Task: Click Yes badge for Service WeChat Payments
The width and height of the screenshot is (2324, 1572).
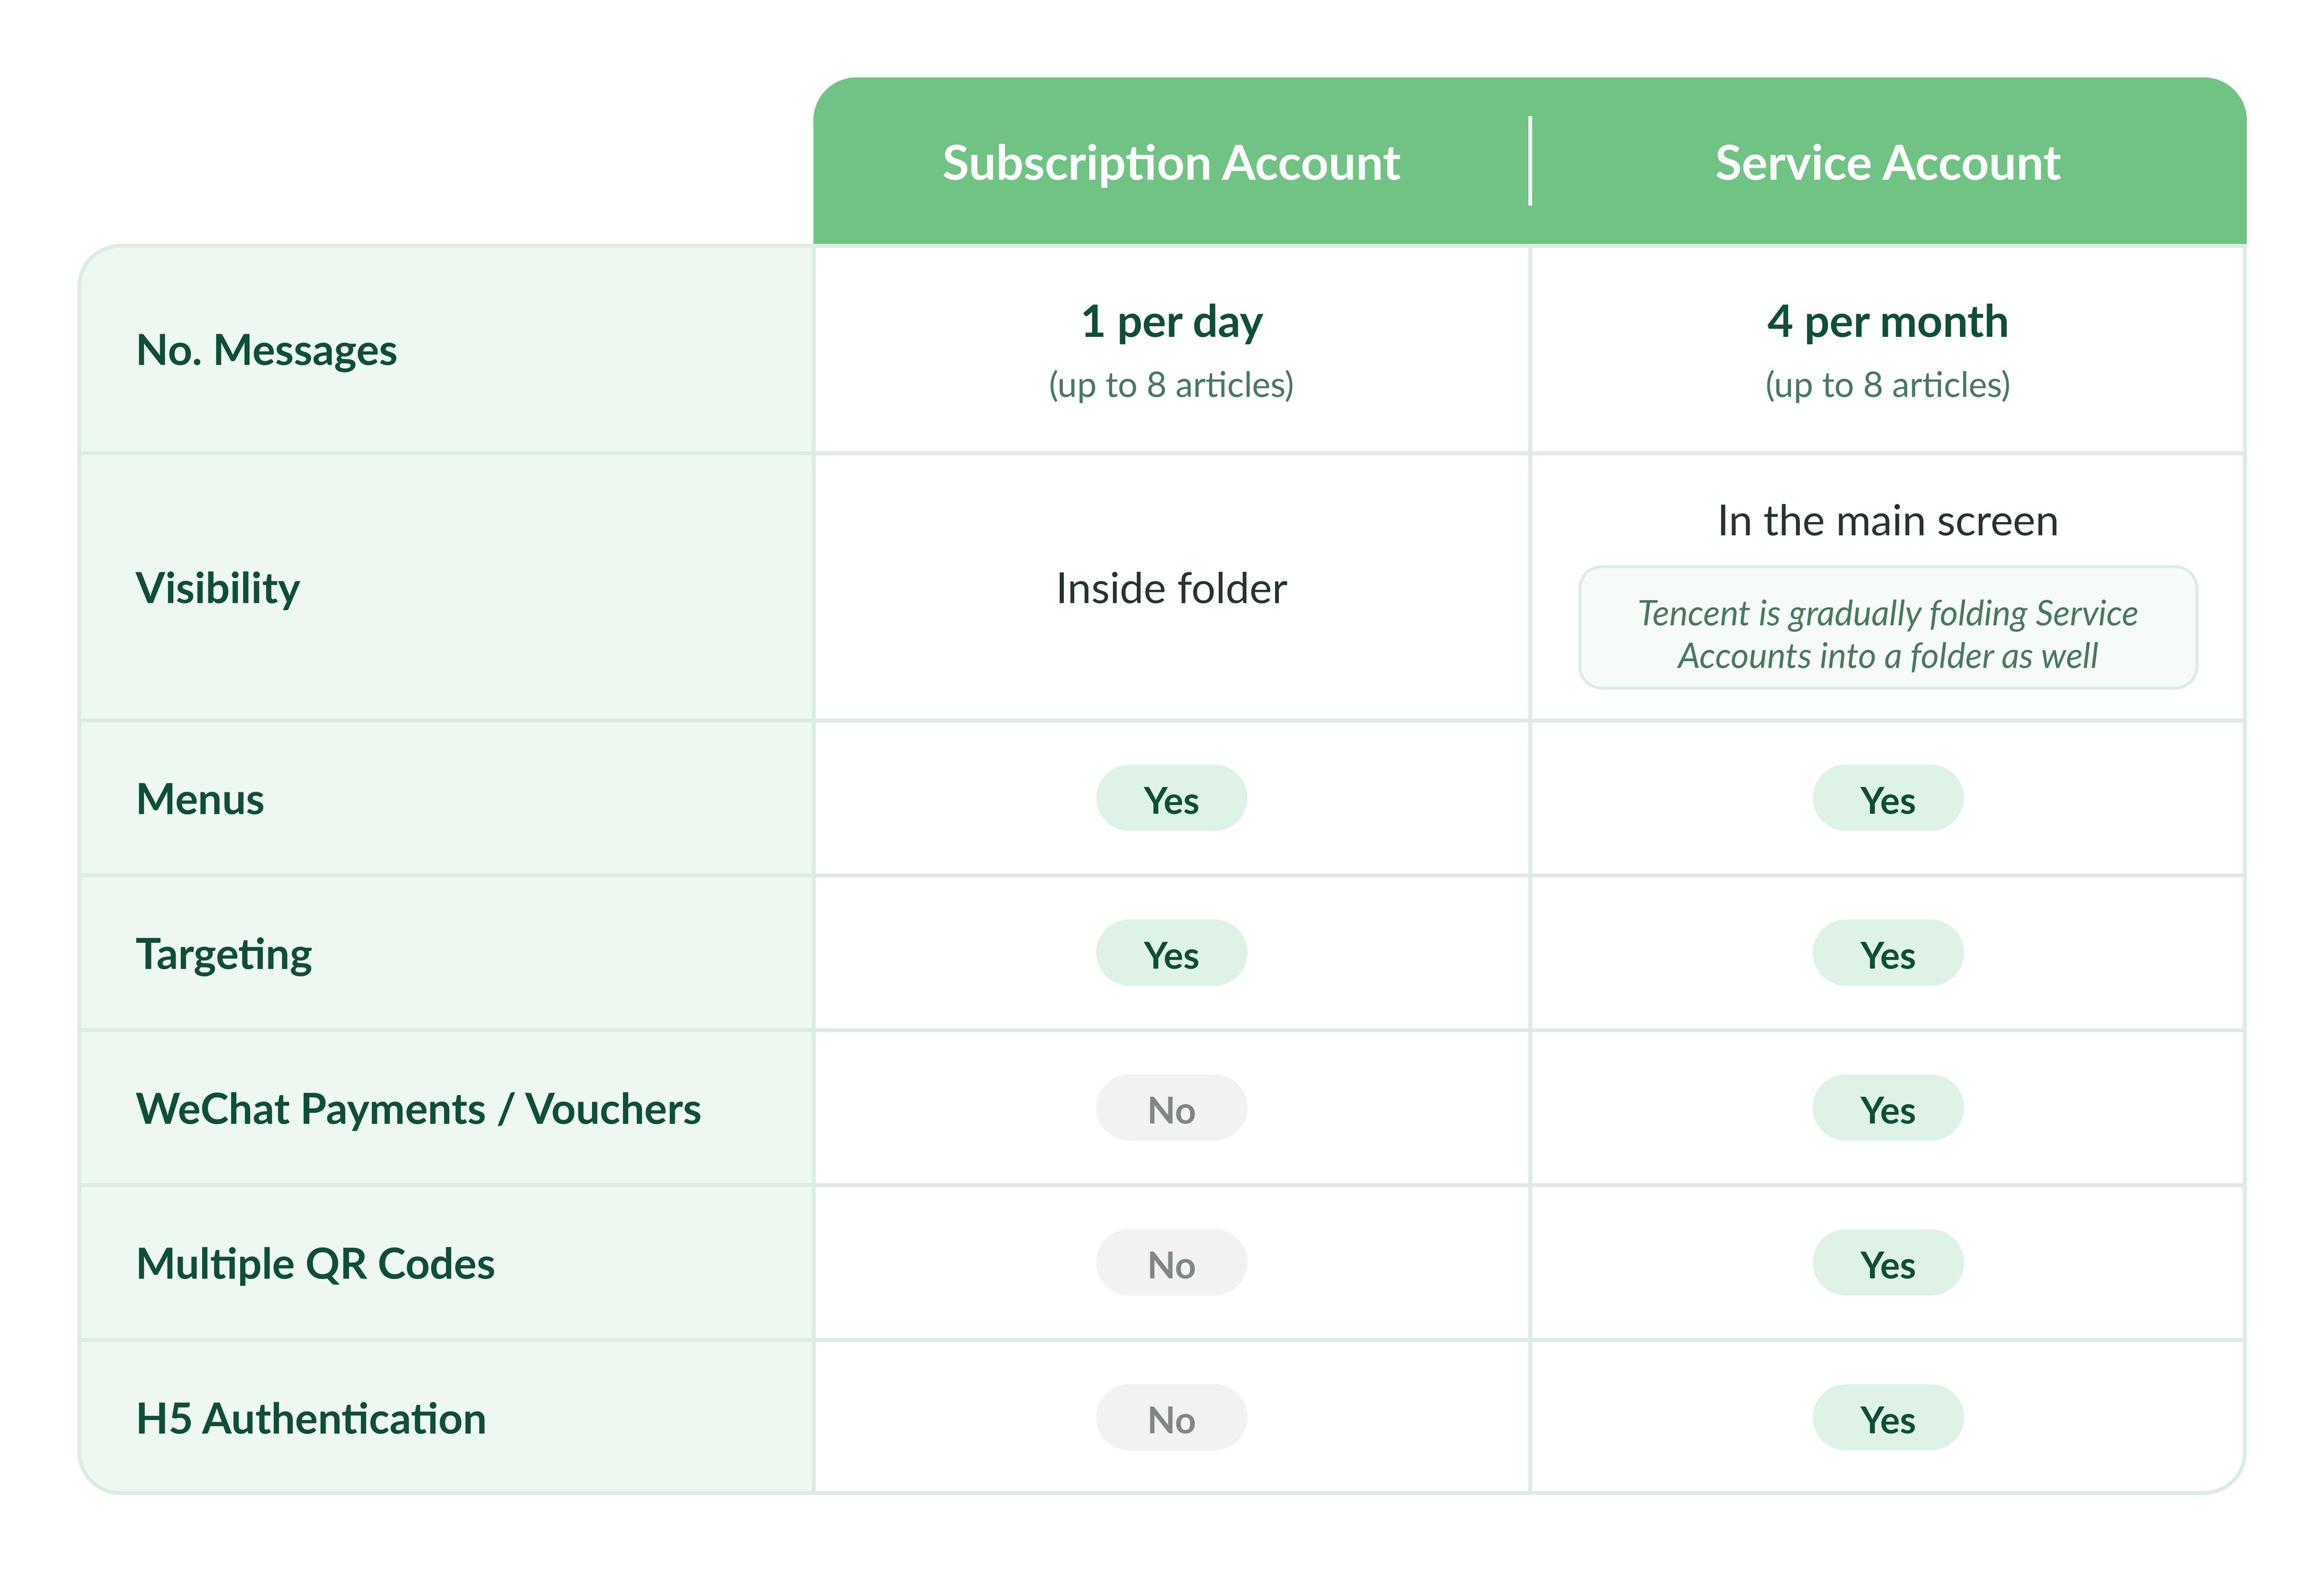Action: (1887, 1108)
